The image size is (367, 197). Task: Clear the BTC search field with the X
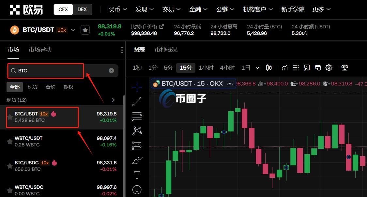tap(111, 70)
